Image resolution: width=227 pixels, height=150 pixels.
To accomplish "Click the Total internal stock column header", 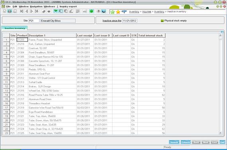I will click(x=151, y=35).
